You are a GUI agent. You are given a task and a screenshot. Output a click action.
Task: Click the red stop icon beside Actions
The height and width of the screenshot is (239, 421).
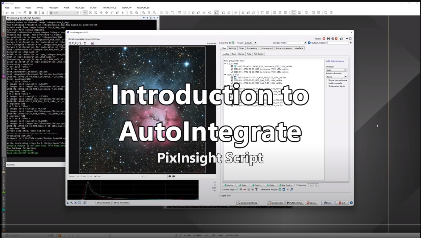[x=324, y=39]
